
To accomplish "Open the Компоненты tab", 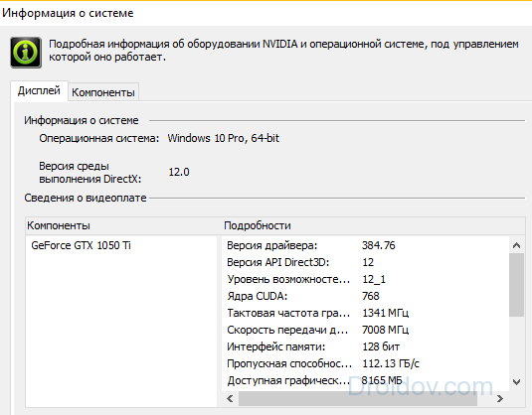I will (103, 92).
